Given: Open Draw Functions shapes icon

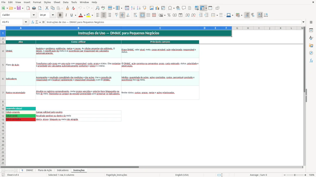Looking at the screenshot, I should point(217,8).
